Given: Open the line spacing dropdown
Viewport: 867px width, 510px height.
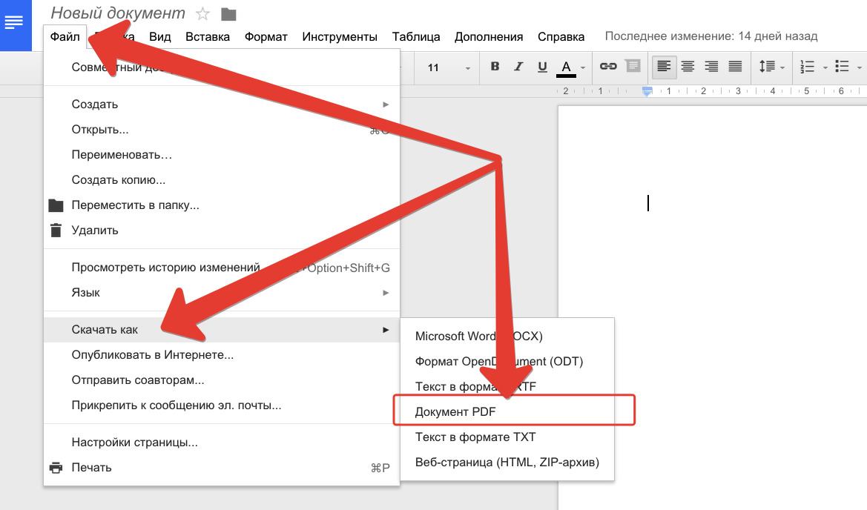Looking at the screenshot, I should click(771, 67).
